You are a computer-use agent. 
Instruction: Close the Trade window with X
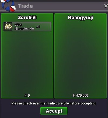tap(106, 6)
